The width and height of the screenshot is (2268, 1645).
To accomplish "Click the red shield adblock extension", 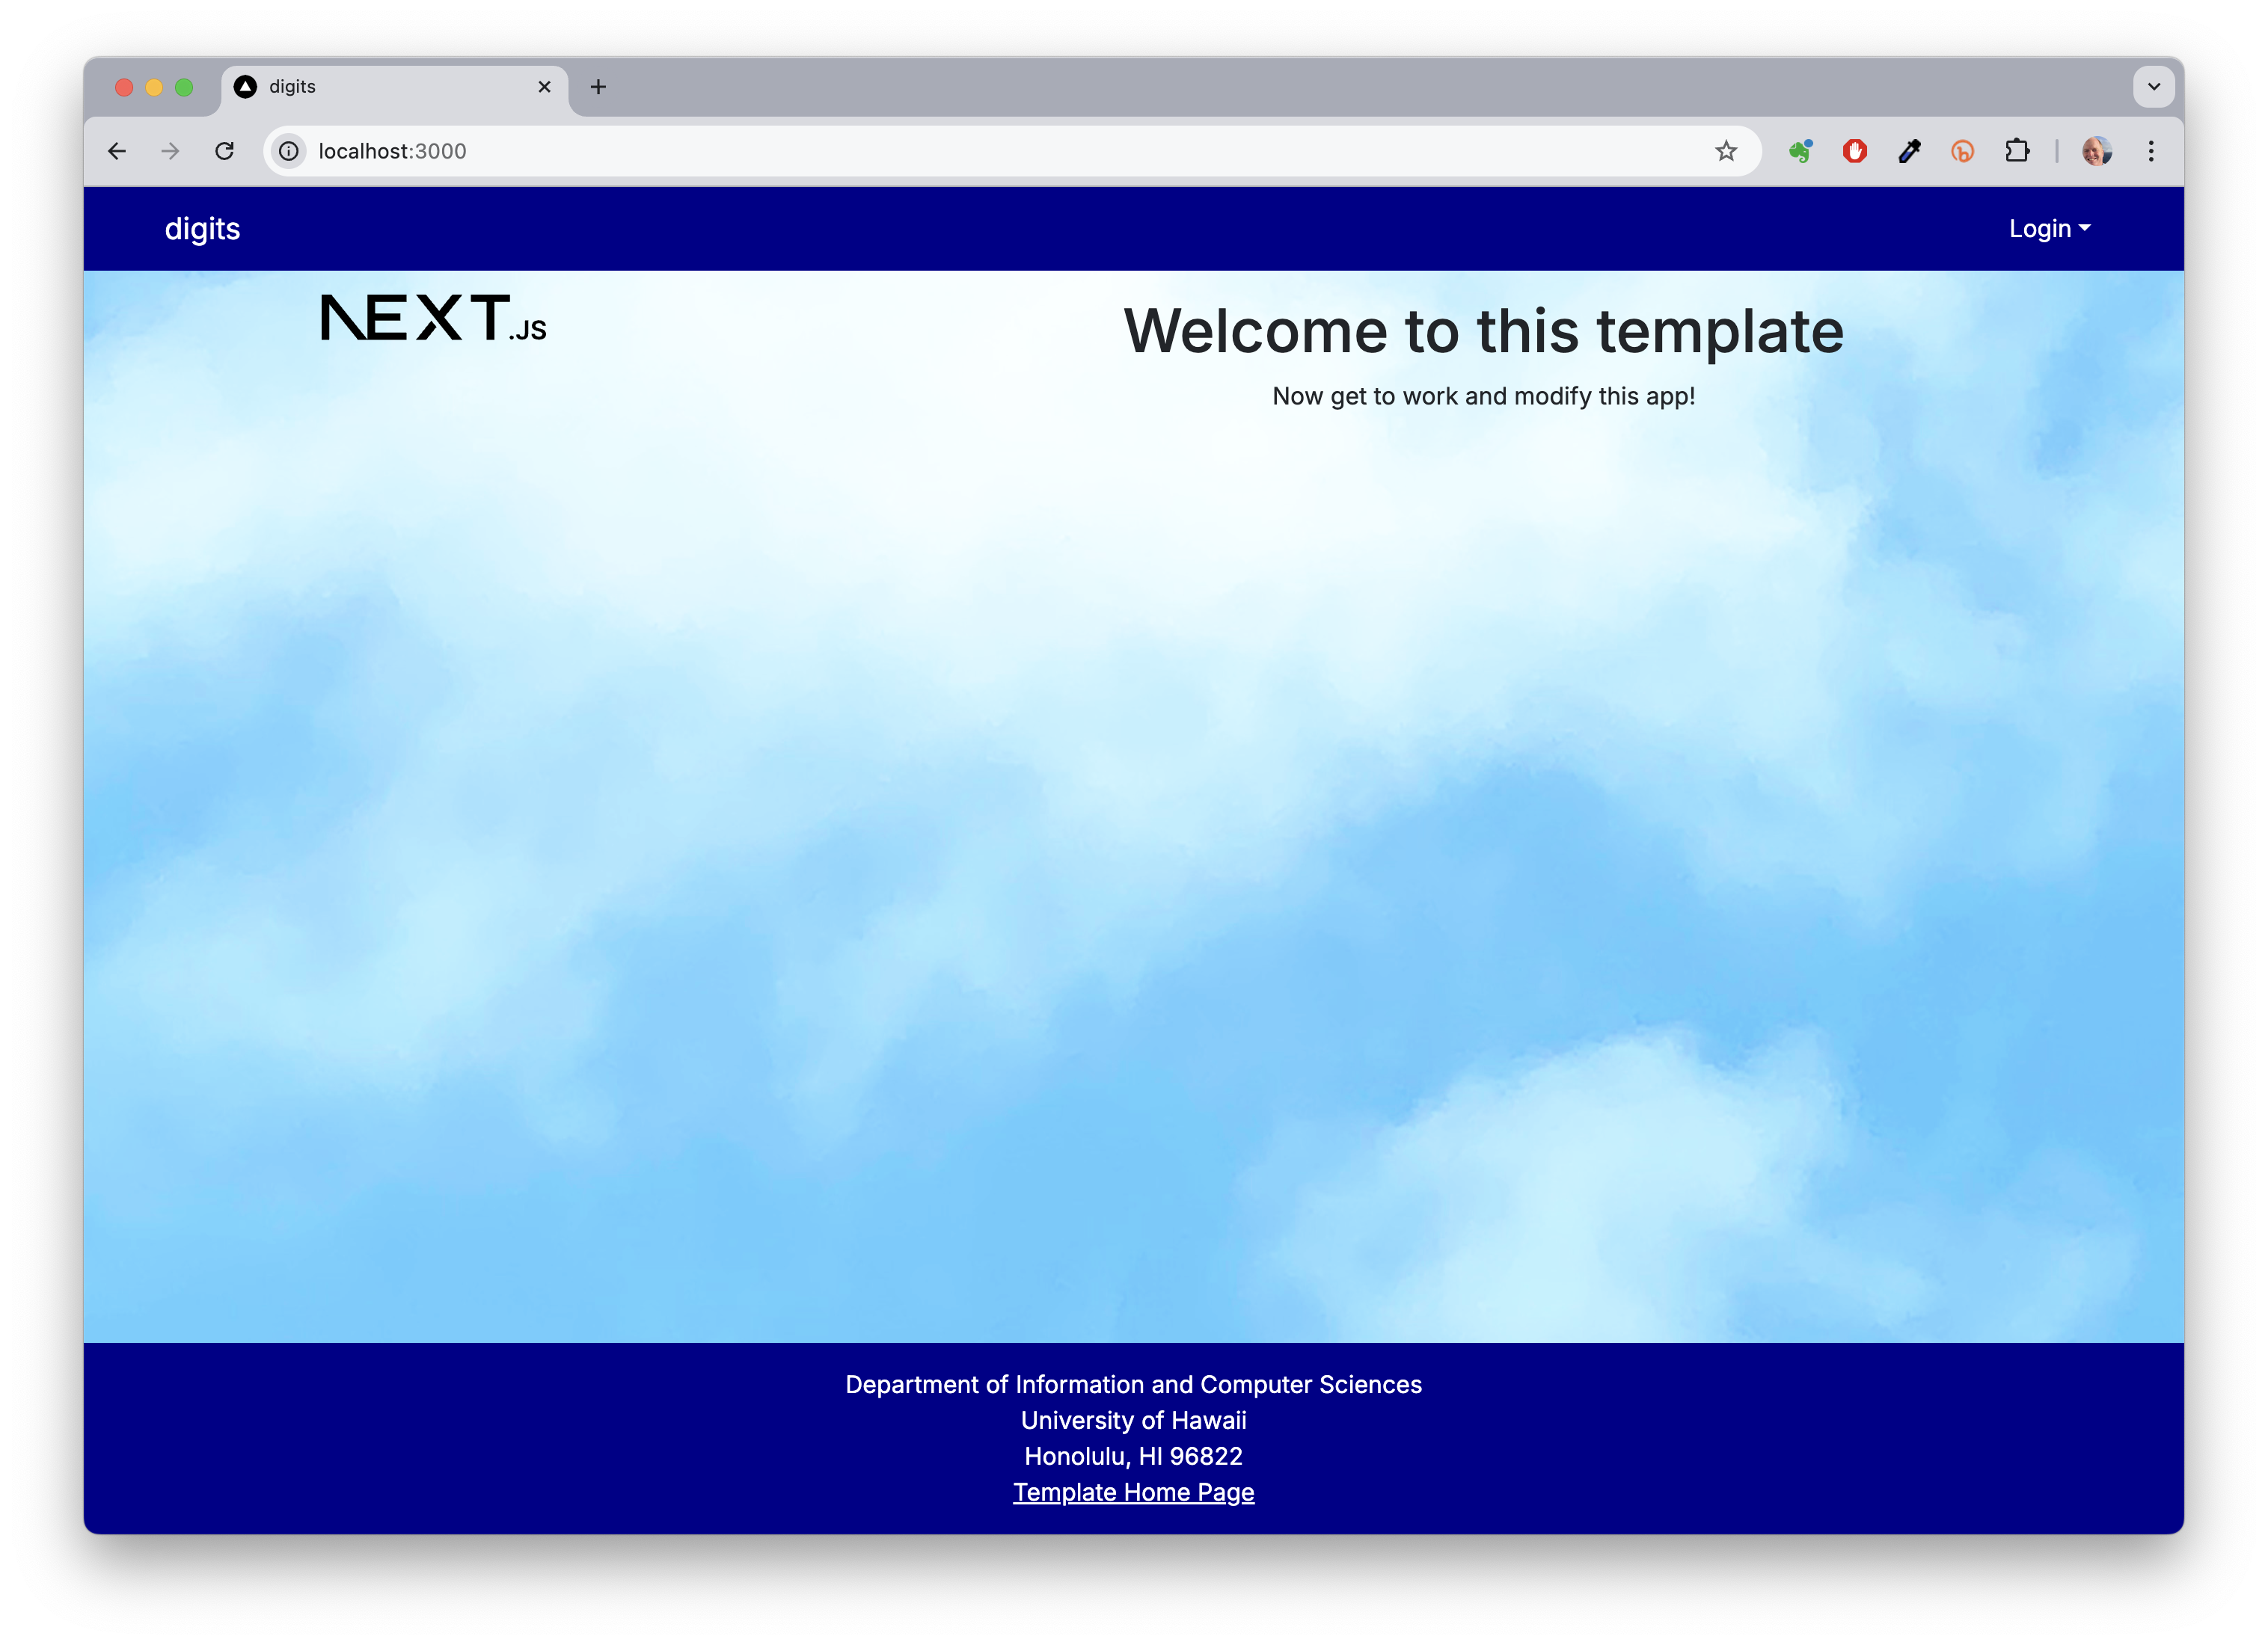I will [x=1855, y=151].
